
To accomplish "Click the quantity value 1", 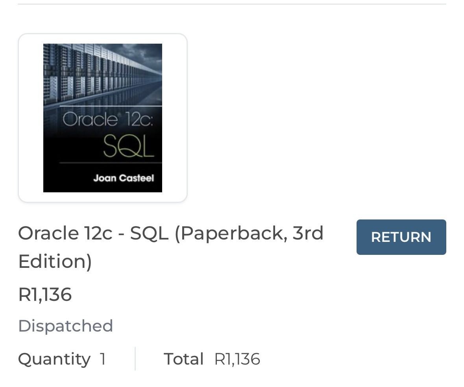I will click(x=102, y=359).
